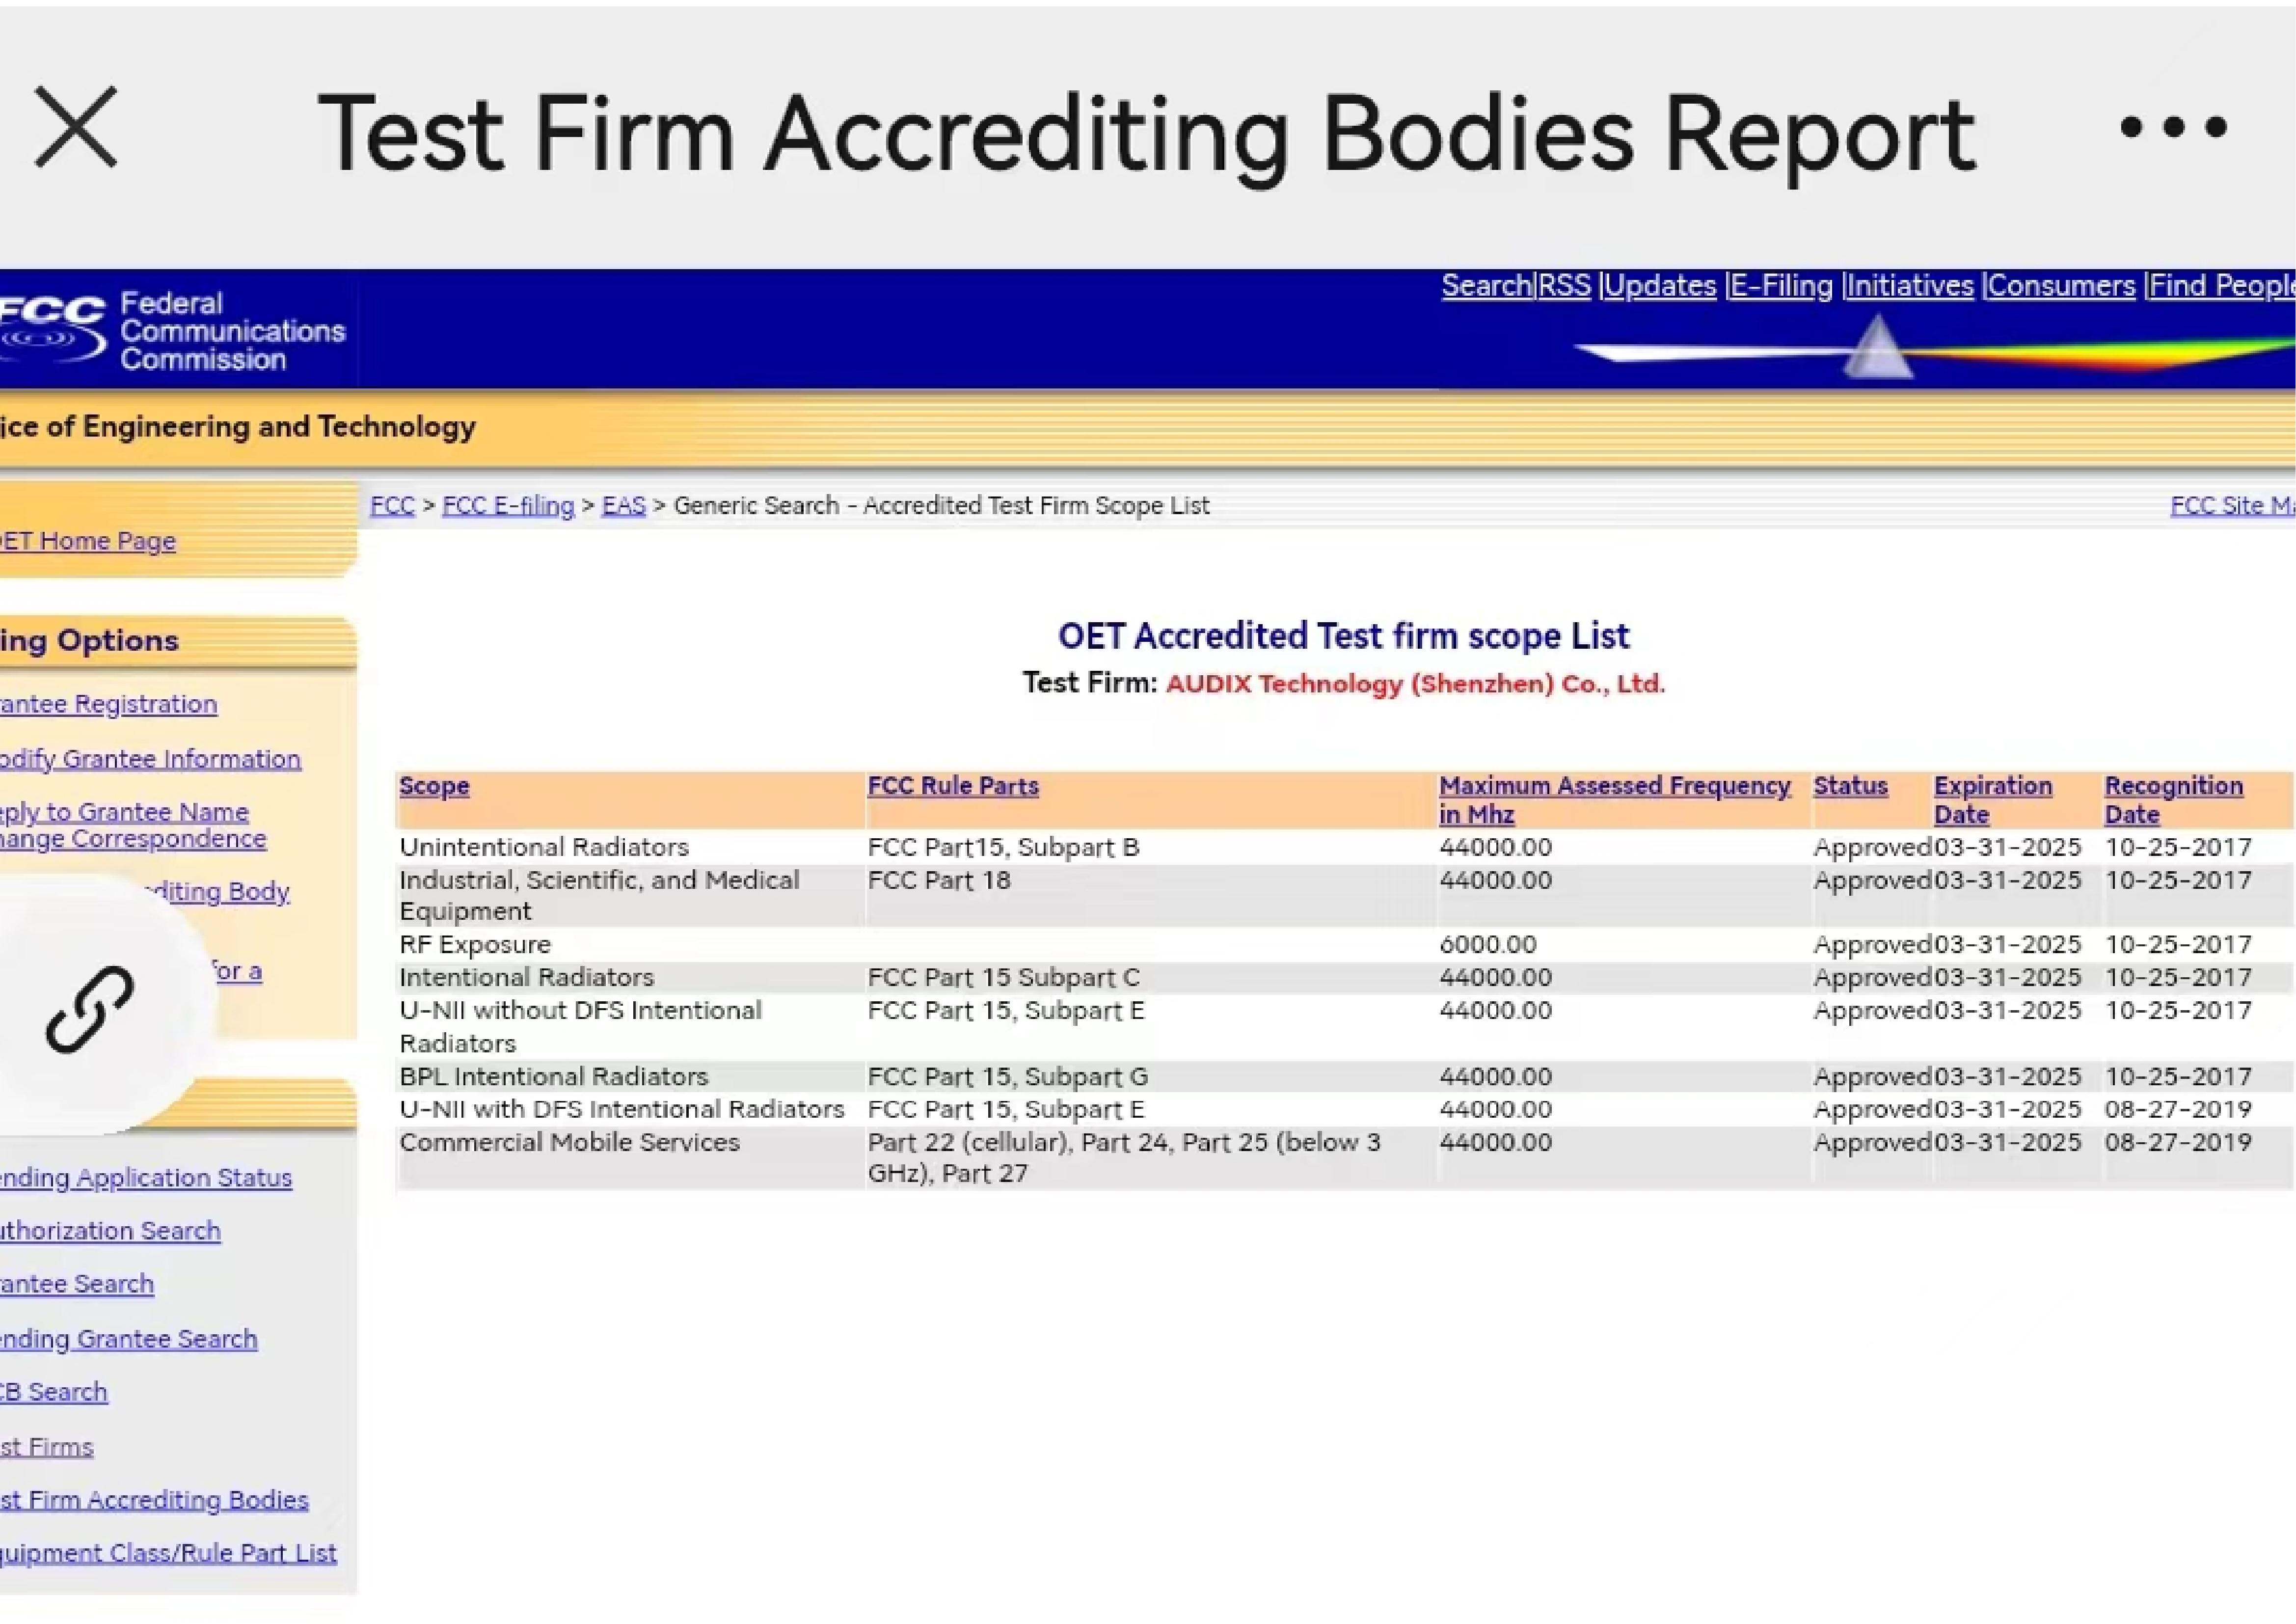
Task: Open the Updates link in the header
Action: [x=1660, y=286]
